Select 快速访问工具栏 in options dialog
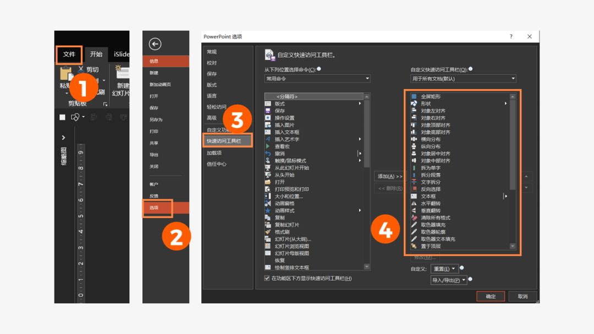This screenshot has width=594, height=334. point(227,141)
